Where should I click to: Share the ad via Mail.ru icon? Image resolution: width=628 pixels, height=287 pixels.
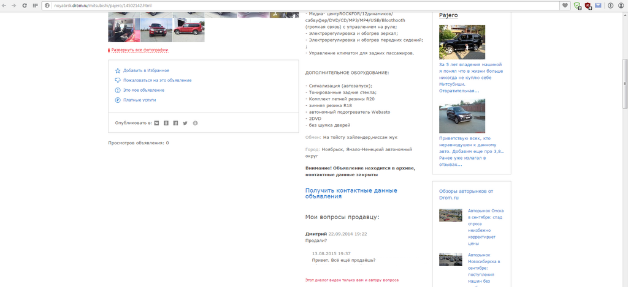(x=195, y=123)
